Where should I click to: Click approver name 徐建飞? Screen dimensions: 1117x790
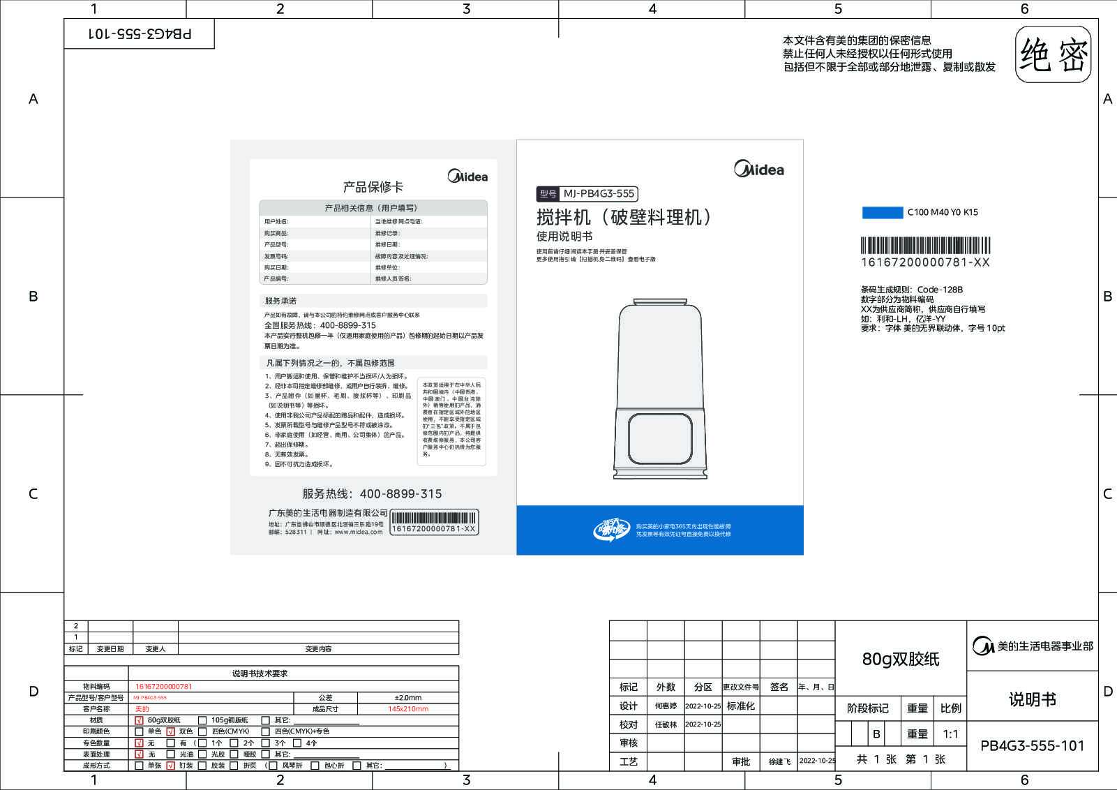coord(779,761)
